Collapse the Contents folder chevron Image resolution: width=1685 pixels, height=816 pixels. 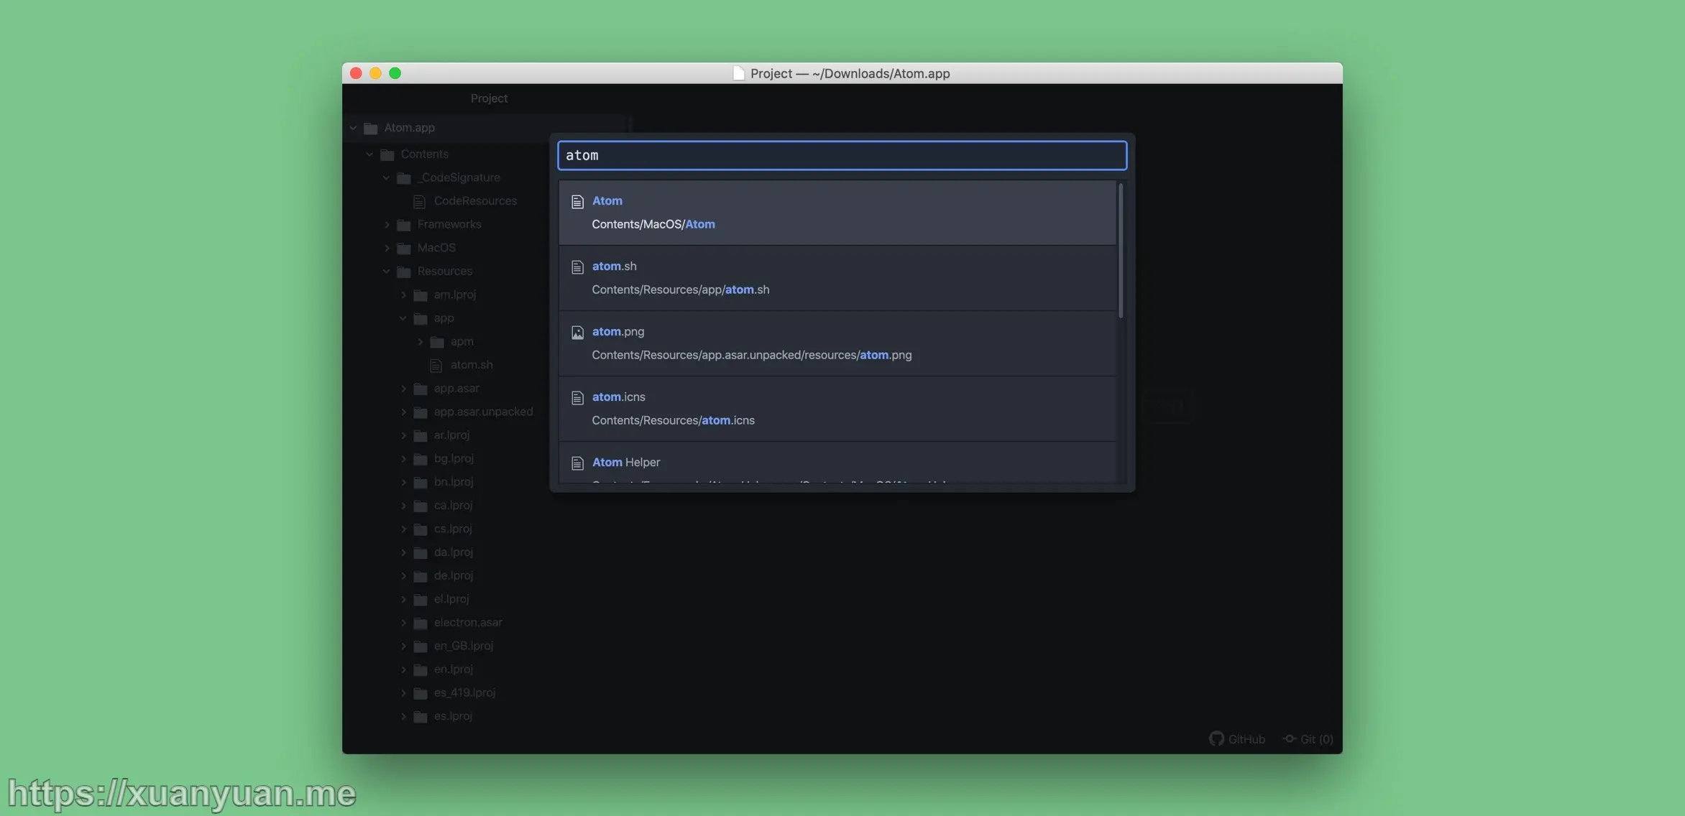point(369,154)
